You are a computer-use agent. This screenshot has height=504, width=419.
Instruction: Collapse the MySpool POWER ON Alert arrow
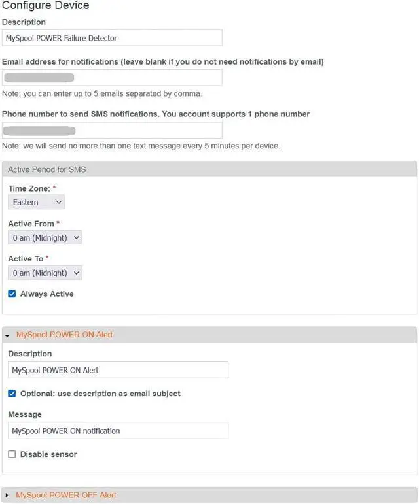(x=7, y=335)
